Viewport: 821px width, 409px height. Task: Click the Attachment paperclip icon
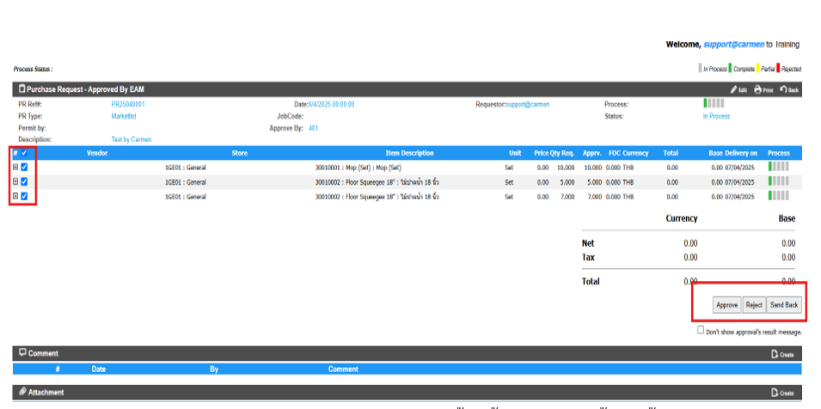tap(22, 393)
